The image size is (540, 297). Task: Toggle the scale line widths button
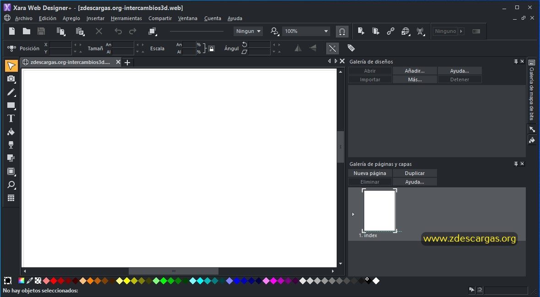pyautogui.click(x=333, y=48)
